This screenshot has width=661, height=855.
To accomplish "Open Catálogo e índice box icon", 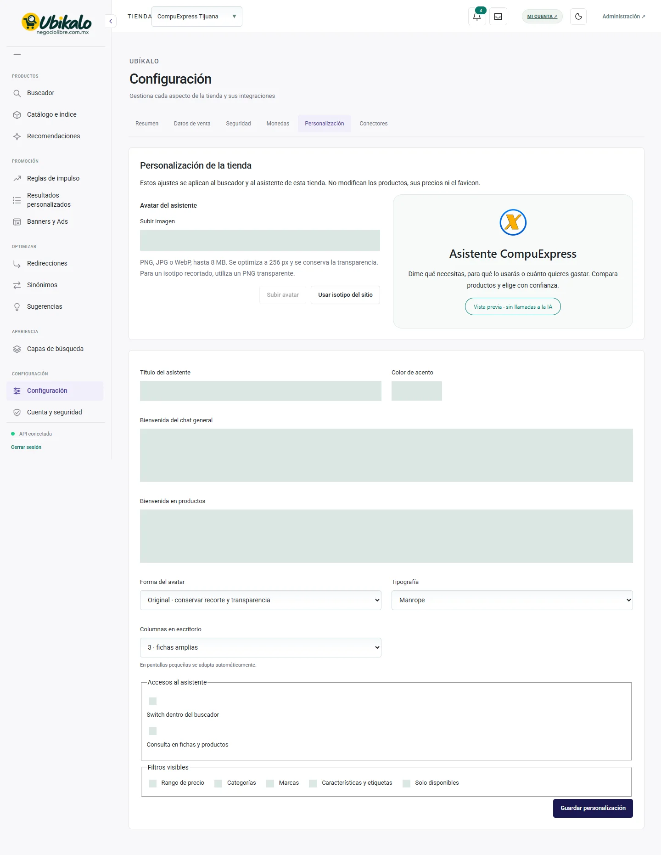I will click(17, 115).
